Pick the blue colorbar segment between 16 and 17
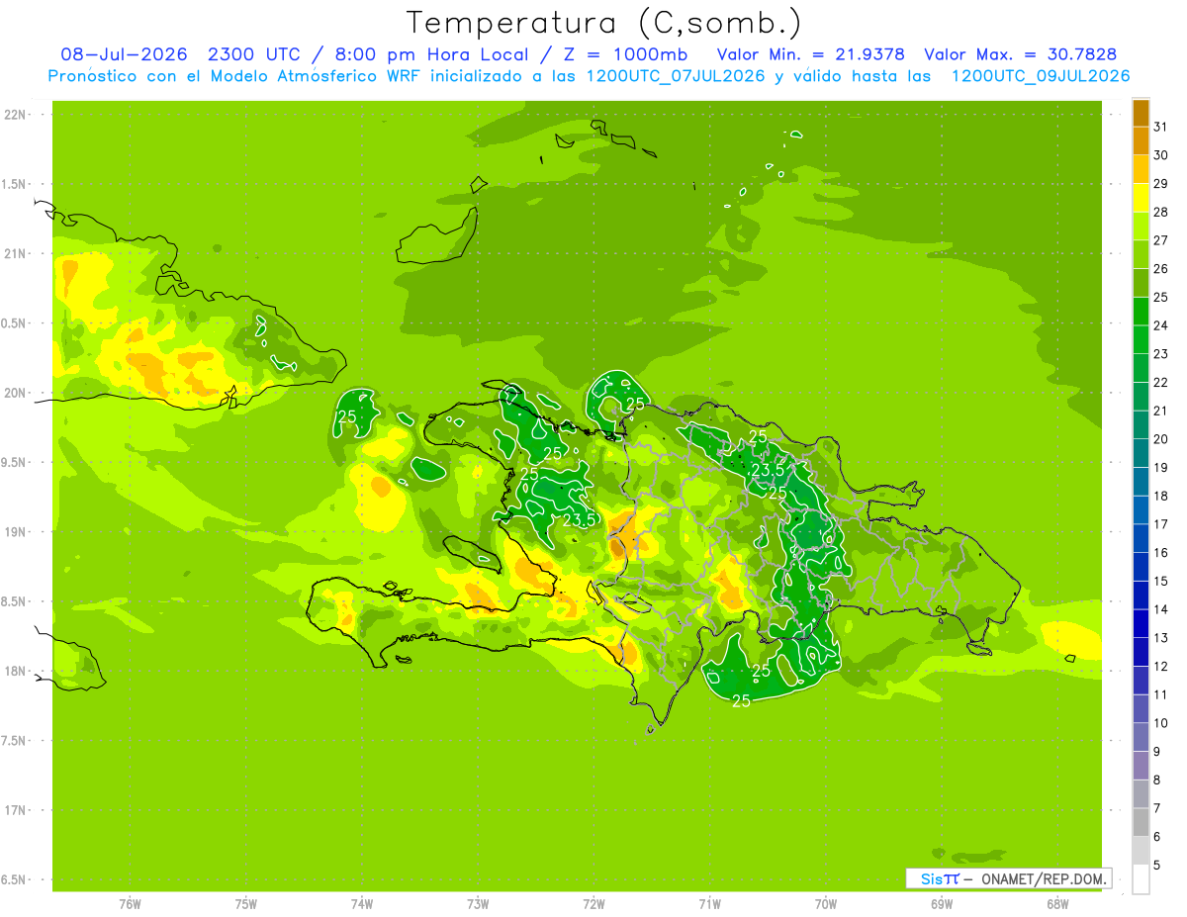 1141,538
